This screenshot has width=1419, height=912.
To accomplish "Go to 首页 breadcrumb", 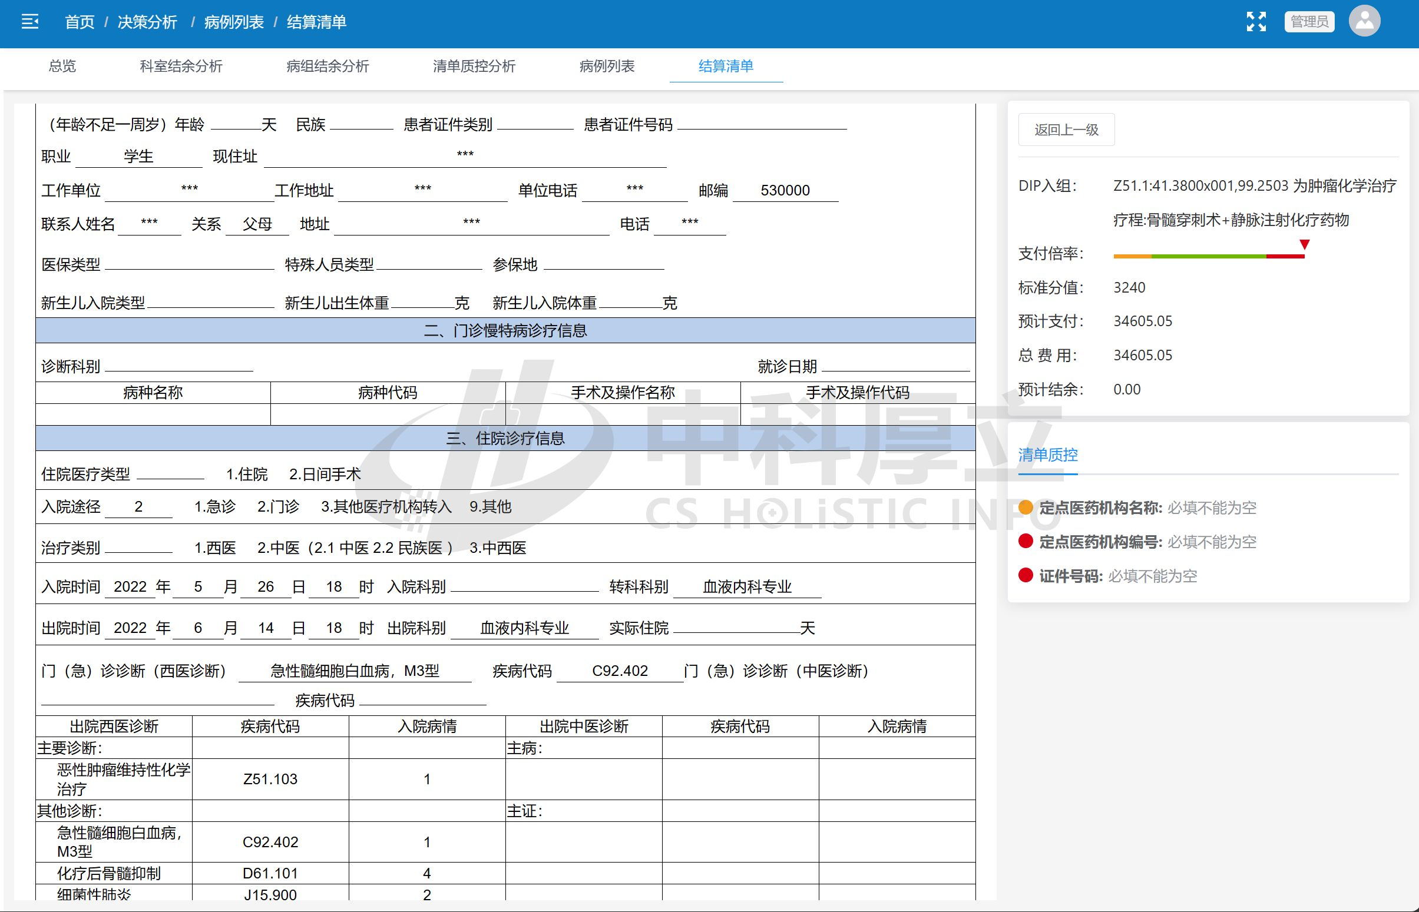I will click(80, 22).
